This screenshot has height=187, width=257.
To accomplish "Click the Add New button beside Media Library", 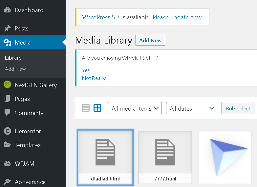I will pyautogui.click(x=150, y=40).
